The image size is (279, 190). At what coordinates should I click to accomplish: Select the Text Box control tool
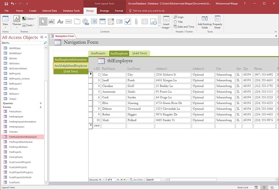[x=51, y=21]
